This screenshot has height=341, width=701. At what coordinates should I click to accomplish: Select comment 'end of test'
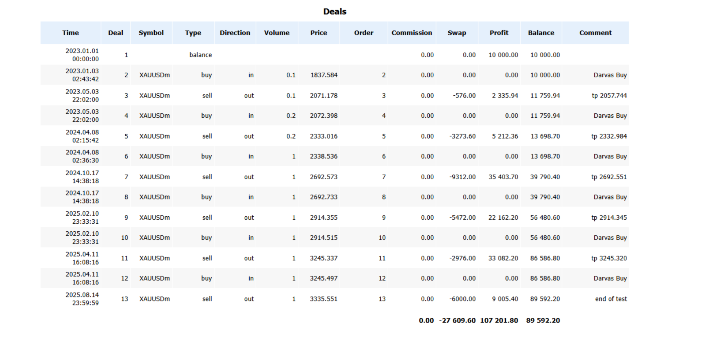point(611,299)
